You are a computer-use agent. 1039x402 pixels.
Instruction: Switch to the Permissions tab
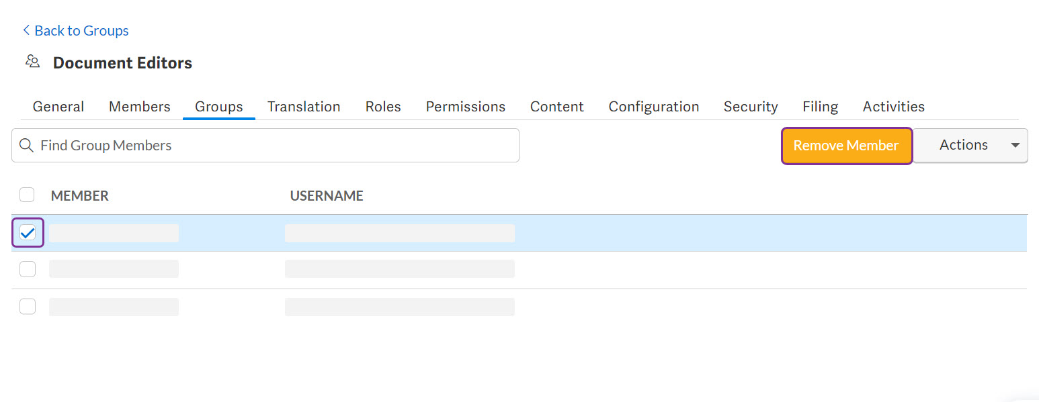click(x=465, y=106)
